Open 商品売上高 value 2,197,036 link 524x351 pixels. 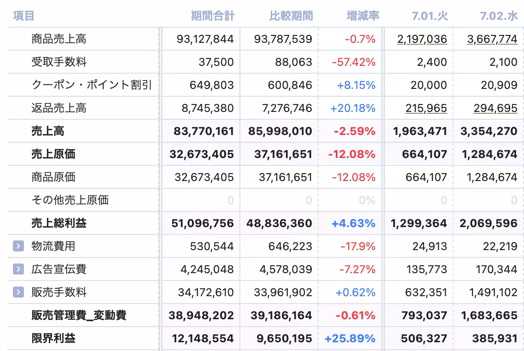pos(422,39)
